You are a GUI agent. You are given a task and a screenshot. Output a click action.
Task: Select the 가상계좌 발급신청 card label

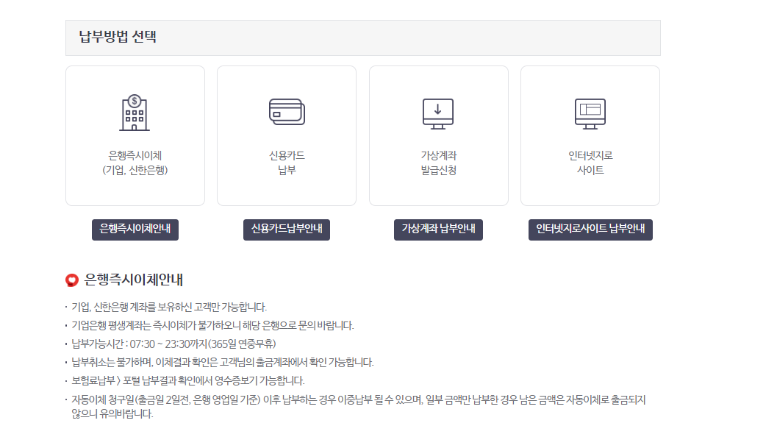point(439,163)
